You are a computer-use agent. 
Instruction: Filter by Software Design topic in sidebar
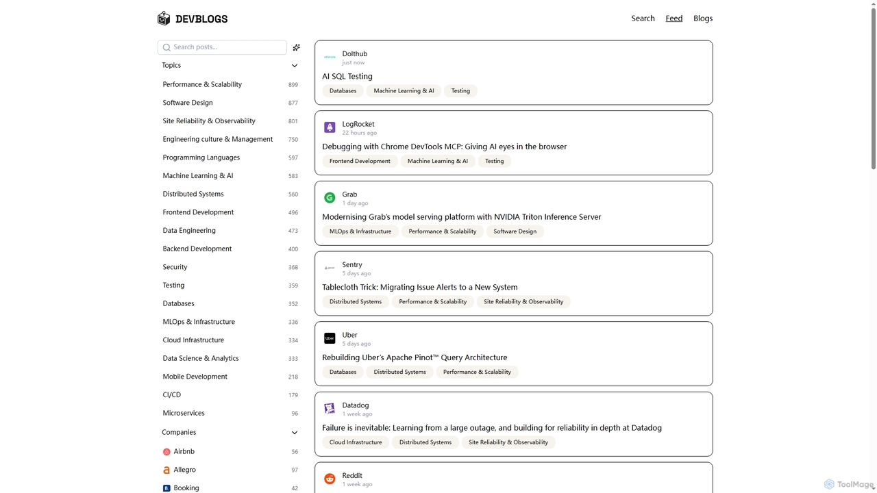point(230,103)
